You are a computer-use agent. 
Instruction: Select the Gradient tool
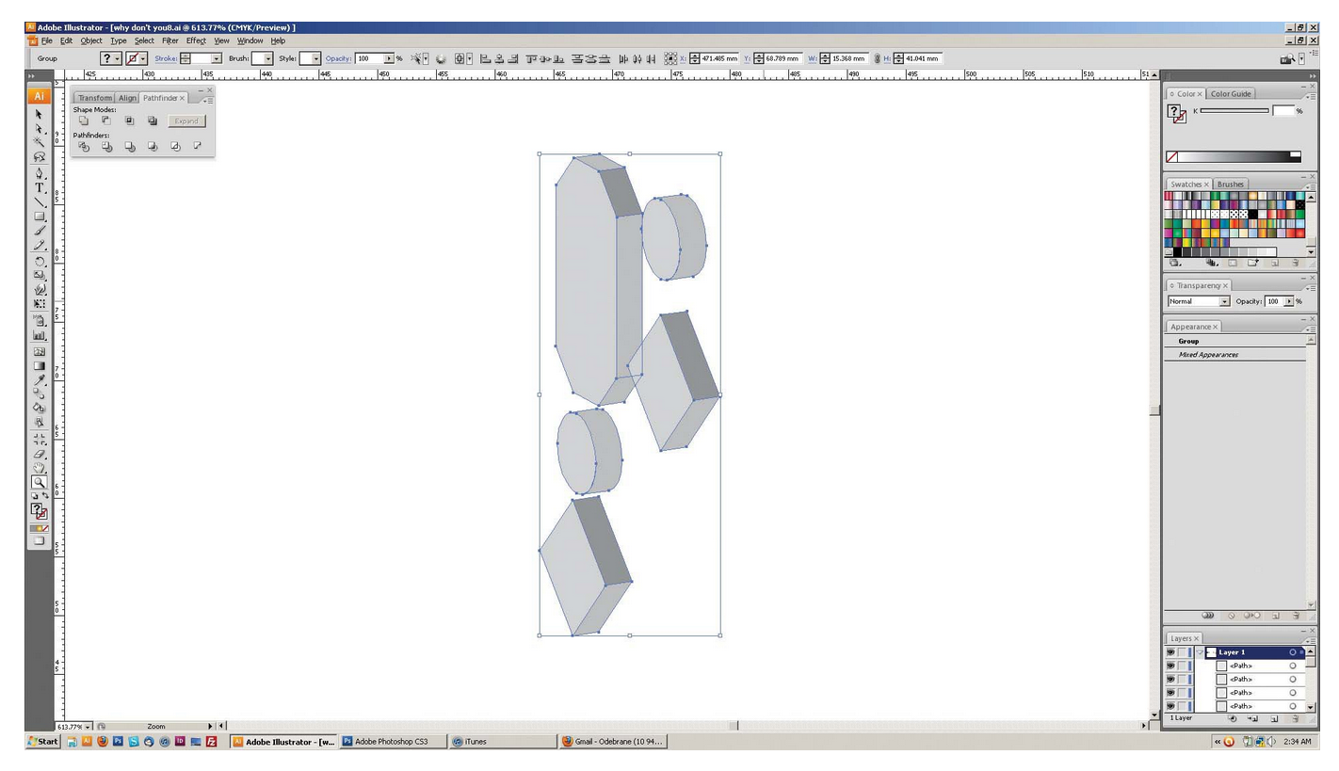39,365
